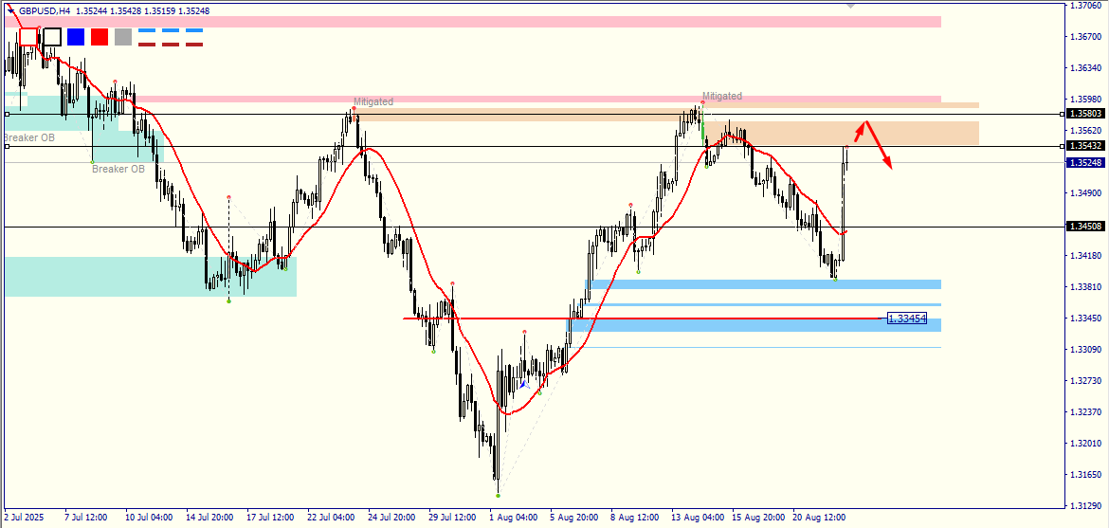Click the upper Breaker OB label
1109x528 pixels.
coord(29,138)
